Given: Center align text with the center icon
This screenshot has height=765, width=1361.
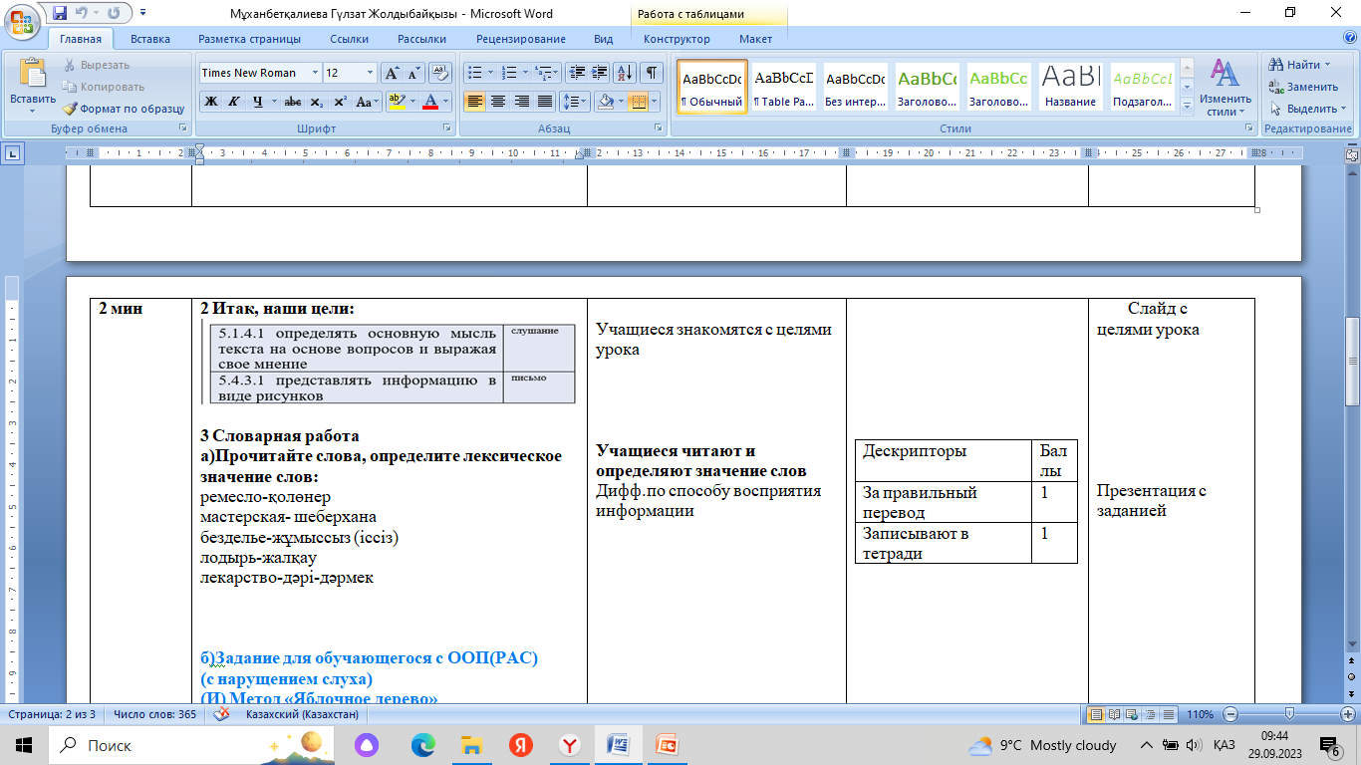Looking at the screenshot, I should tap(498, 102).
